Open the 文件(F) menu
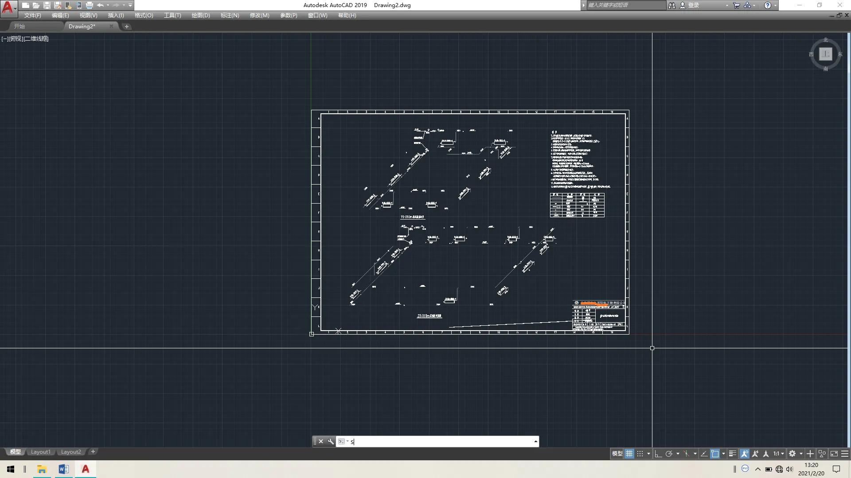The width and height of the screenshot is (851, 478). point(32,15)
